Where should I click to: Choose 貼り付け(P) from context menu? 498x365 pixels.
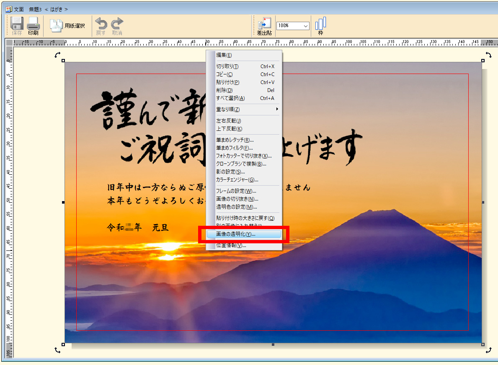[x=244, y=82]
